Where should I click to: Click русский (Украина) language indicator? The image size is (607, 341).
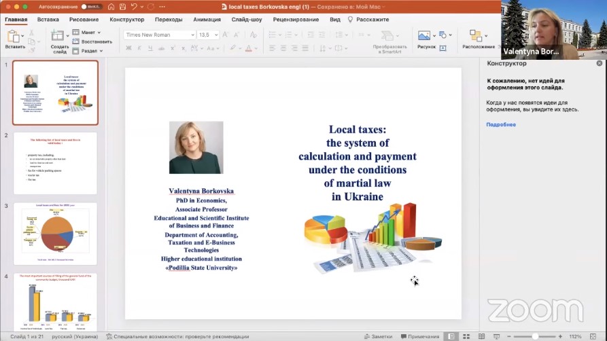75,336
